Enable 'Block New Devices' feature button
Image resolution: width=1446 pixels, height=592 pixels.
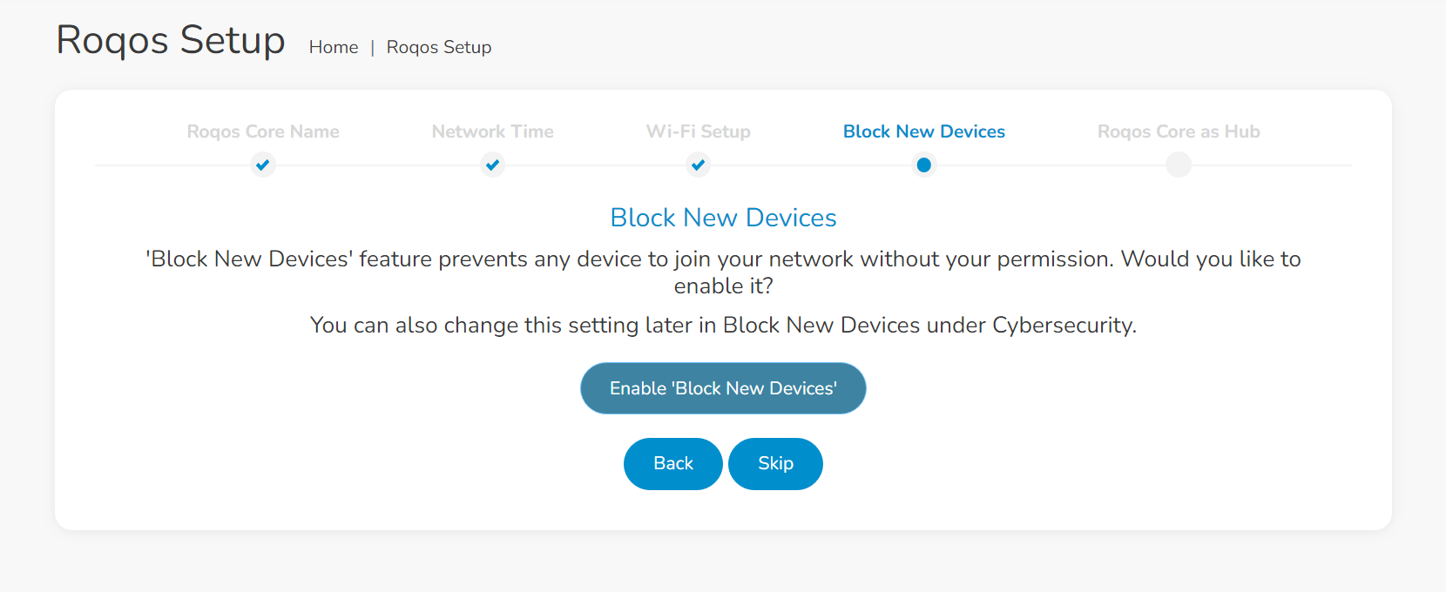(723, 388)
